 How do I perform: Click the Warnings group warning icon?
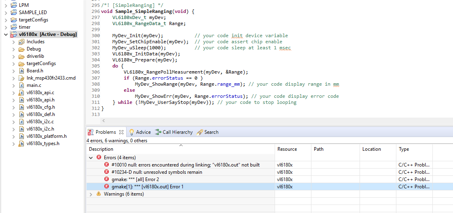pos(99,194)
